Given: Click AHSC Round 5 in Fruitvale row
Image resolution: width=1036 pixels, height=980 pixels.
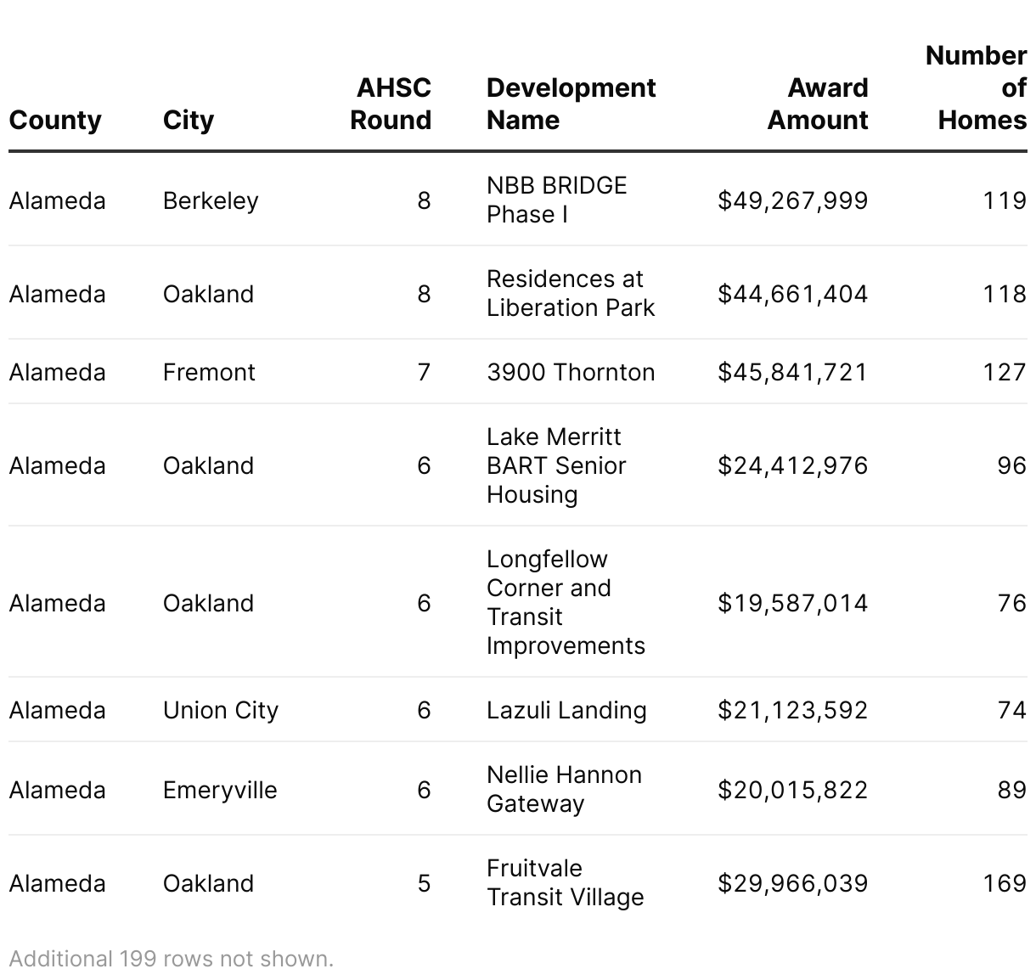Looking at the screenshot, I should (x=424, y=883).
